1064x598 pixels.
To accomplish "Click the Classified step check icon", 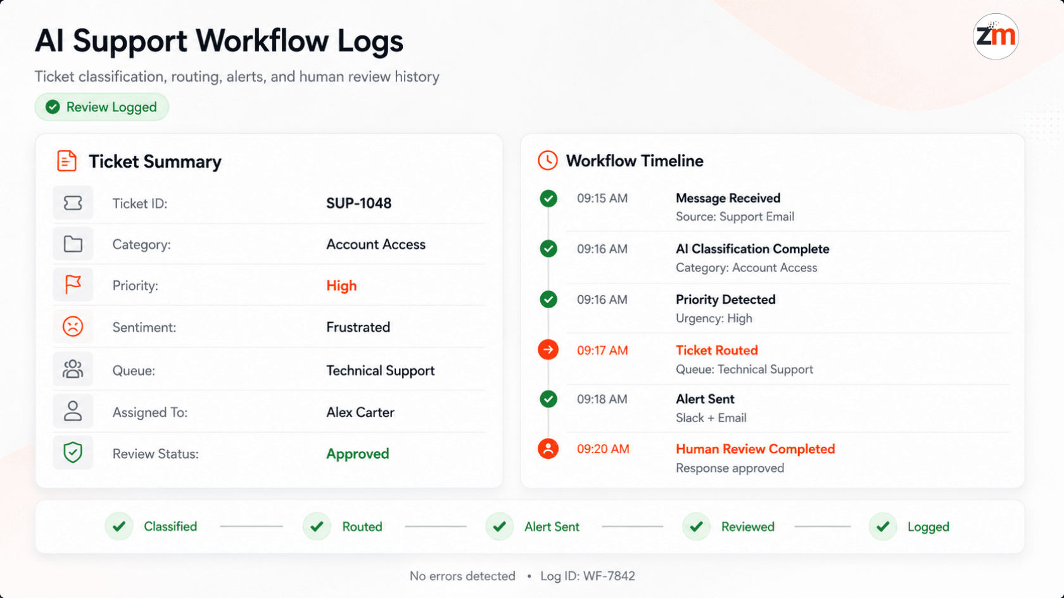I will (x=119, y=526).
